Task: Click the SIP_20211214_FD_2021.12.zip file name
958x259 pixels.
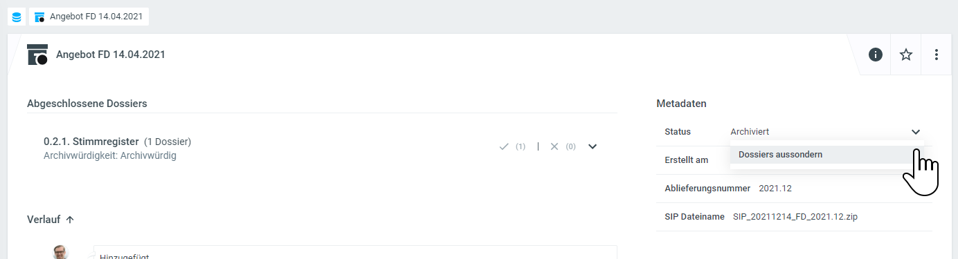Action: pyautogui.click(x=795, y=217)
